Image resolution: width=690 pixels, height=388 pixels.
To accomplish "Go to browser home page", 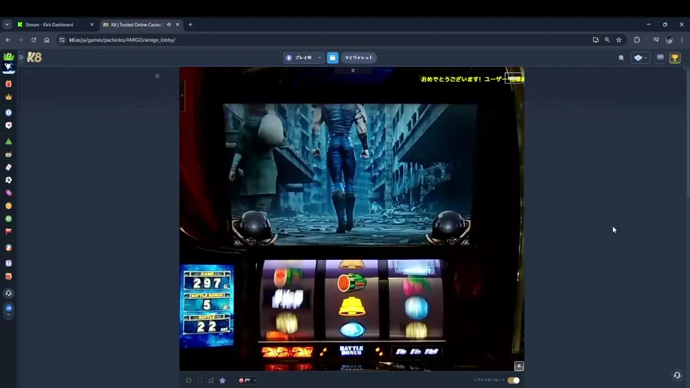I will [46, 40].
